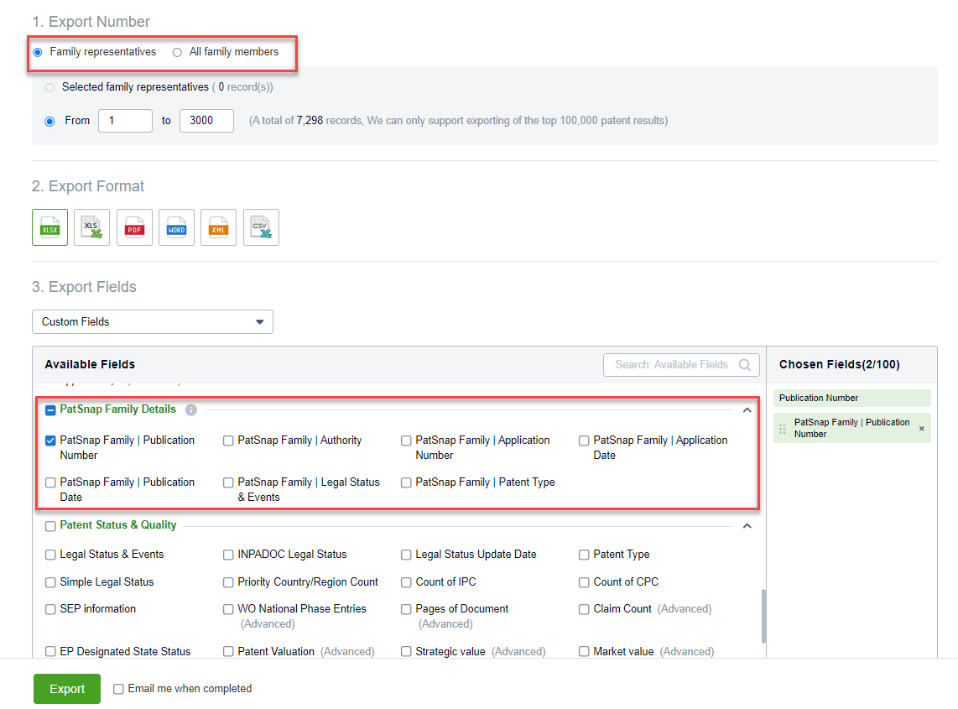Click the info icon beside PatSnap Family Details
Screen dimensions: 958x709
pos(190,410)
